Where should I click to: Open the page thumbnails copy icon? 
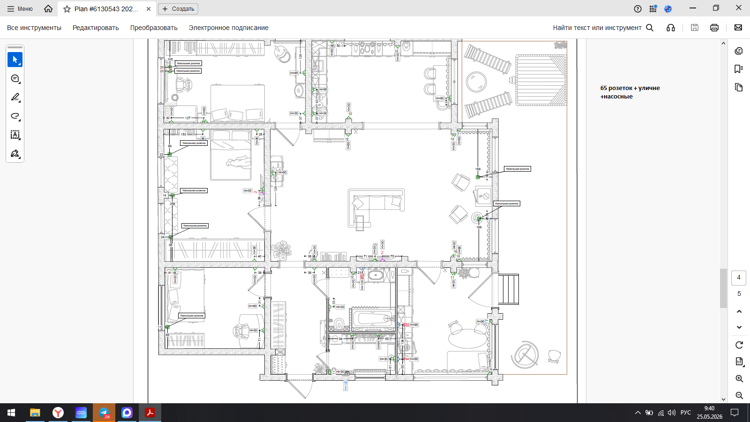(x=739, y=87)
